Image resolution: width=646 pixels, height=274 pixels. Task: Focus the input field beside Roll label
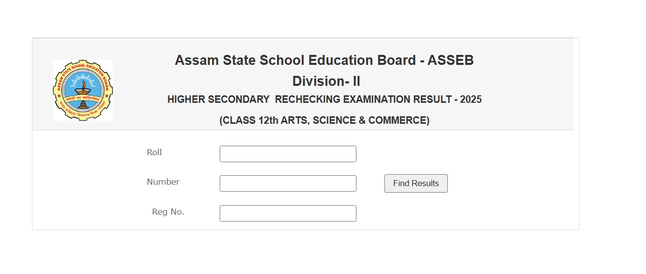(x=288, y=154)
